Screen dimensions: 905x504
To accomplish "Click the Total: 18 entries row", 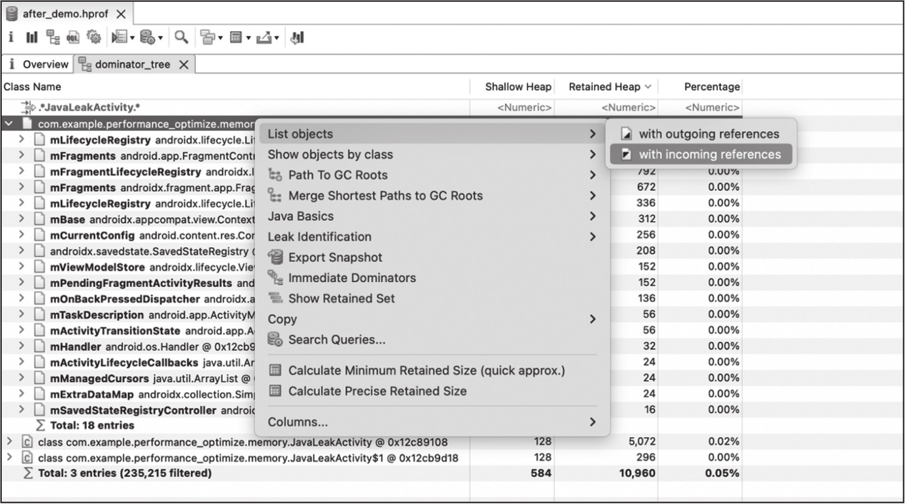I will (x=92, y=426).
